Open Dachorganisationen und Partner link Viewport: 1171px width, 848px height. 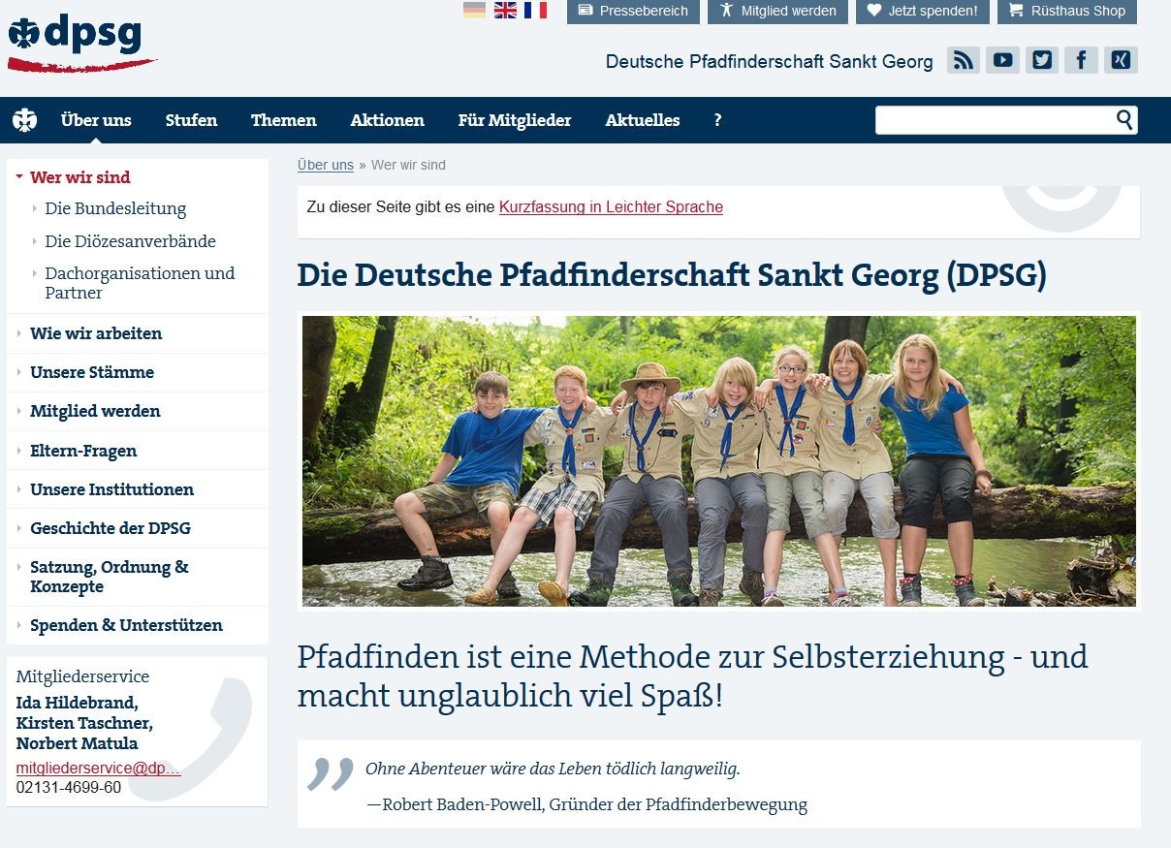140,283
